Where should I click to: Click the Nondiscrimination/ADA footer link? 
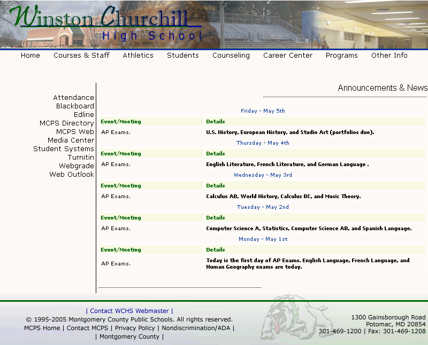[x=196, y=328]
